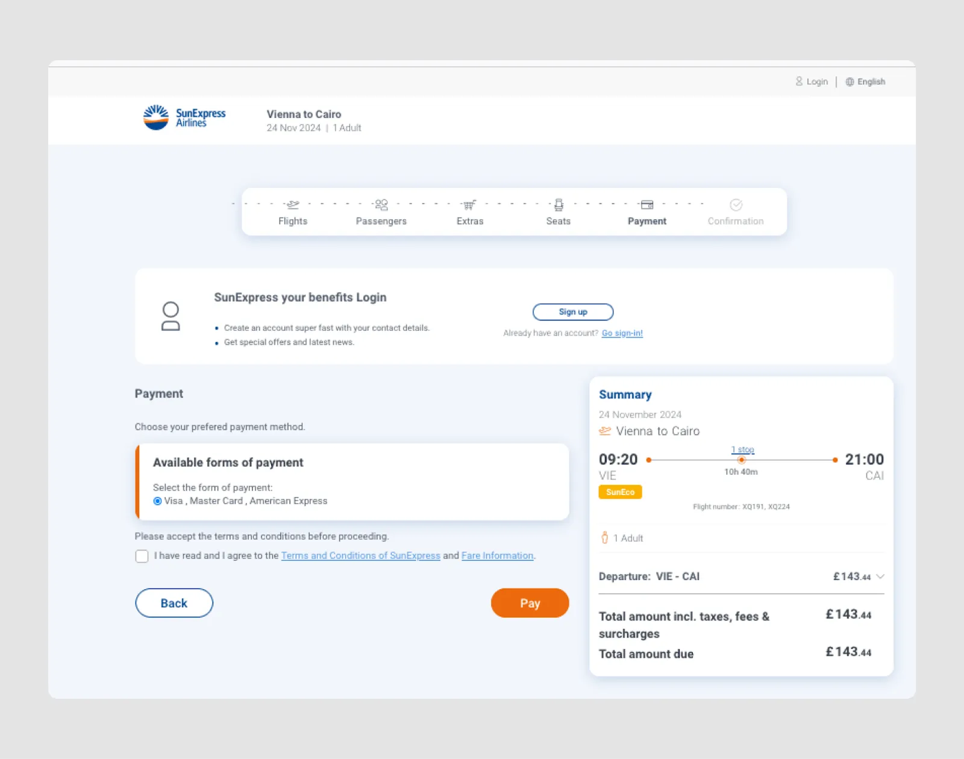Go to the Passengers step
The width and height of the screenshot is (964, 759).
[x=381, y=221]
